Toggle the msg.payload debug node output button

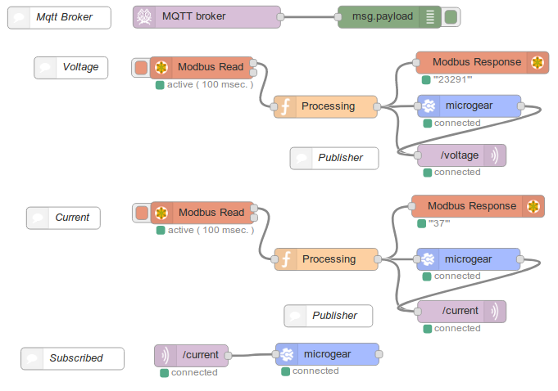451,17
